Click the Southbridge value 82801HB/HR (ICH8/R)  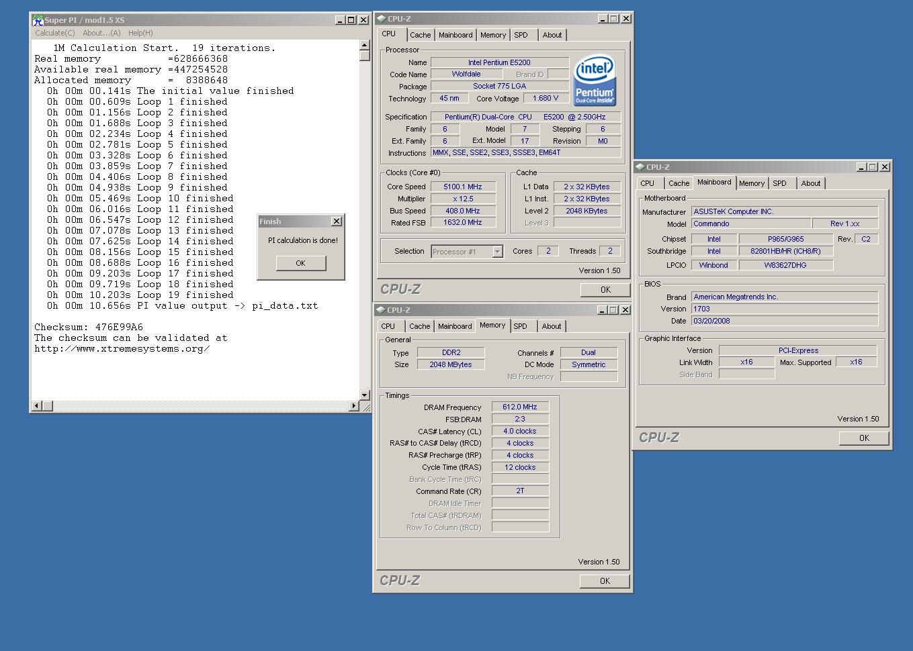click(x=785, y=251)
